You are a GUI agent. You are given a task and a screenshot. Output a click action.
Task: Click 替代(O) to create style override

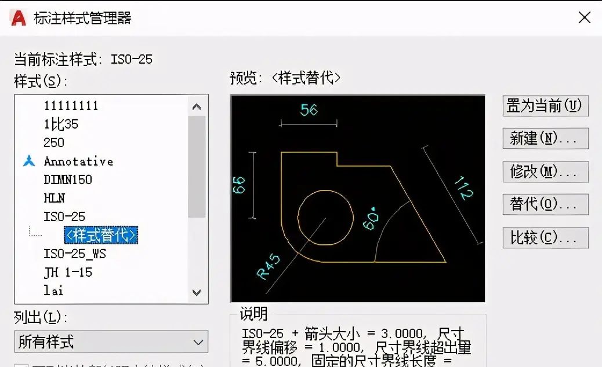[x=545, y=204]
